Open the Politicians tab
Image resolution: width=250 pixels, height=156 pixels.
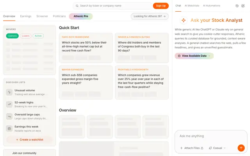59,16
